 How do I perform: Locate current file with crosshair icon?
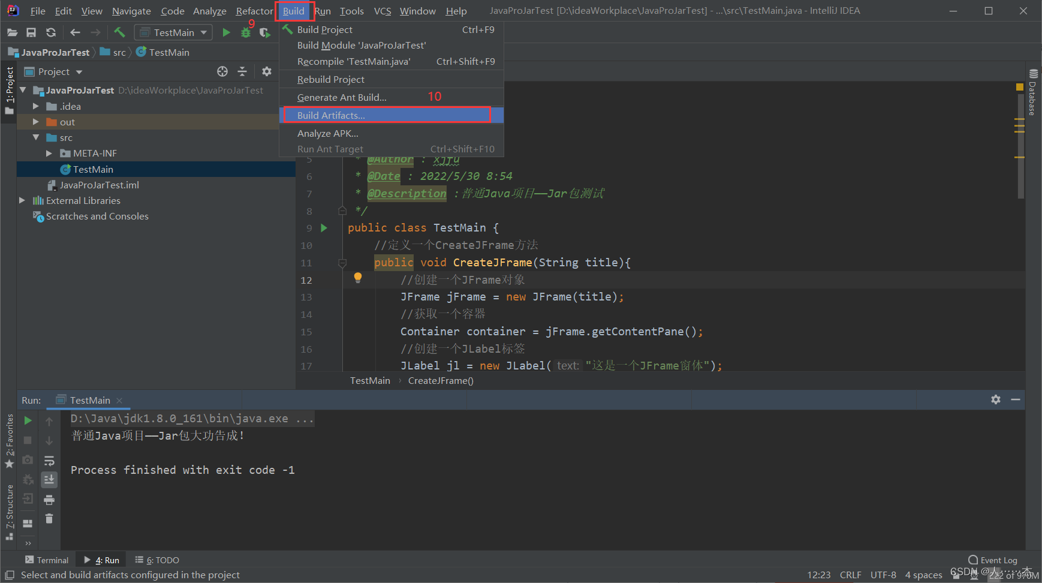[x=222, y=71]
